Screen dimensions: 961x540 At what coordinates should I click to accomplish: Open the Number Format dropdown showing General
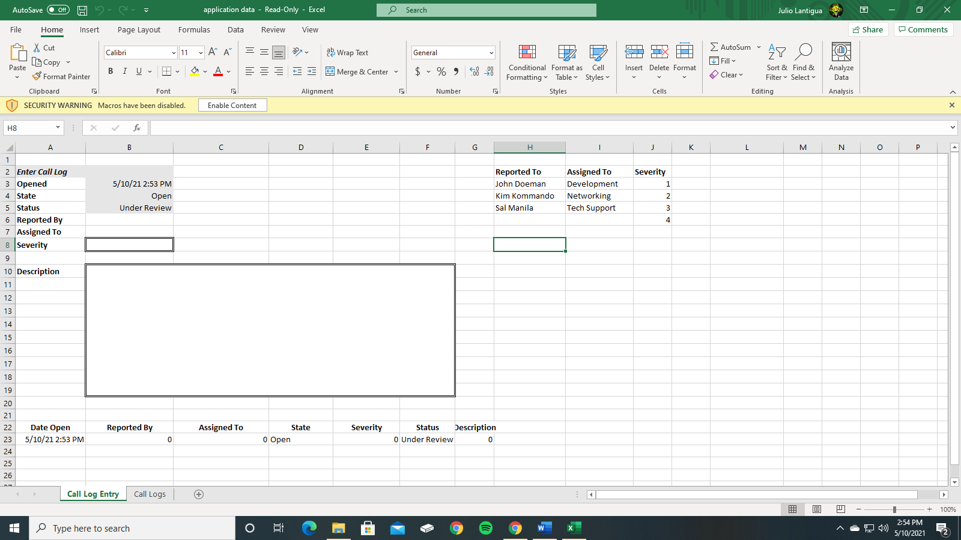(x=453, y=52)
